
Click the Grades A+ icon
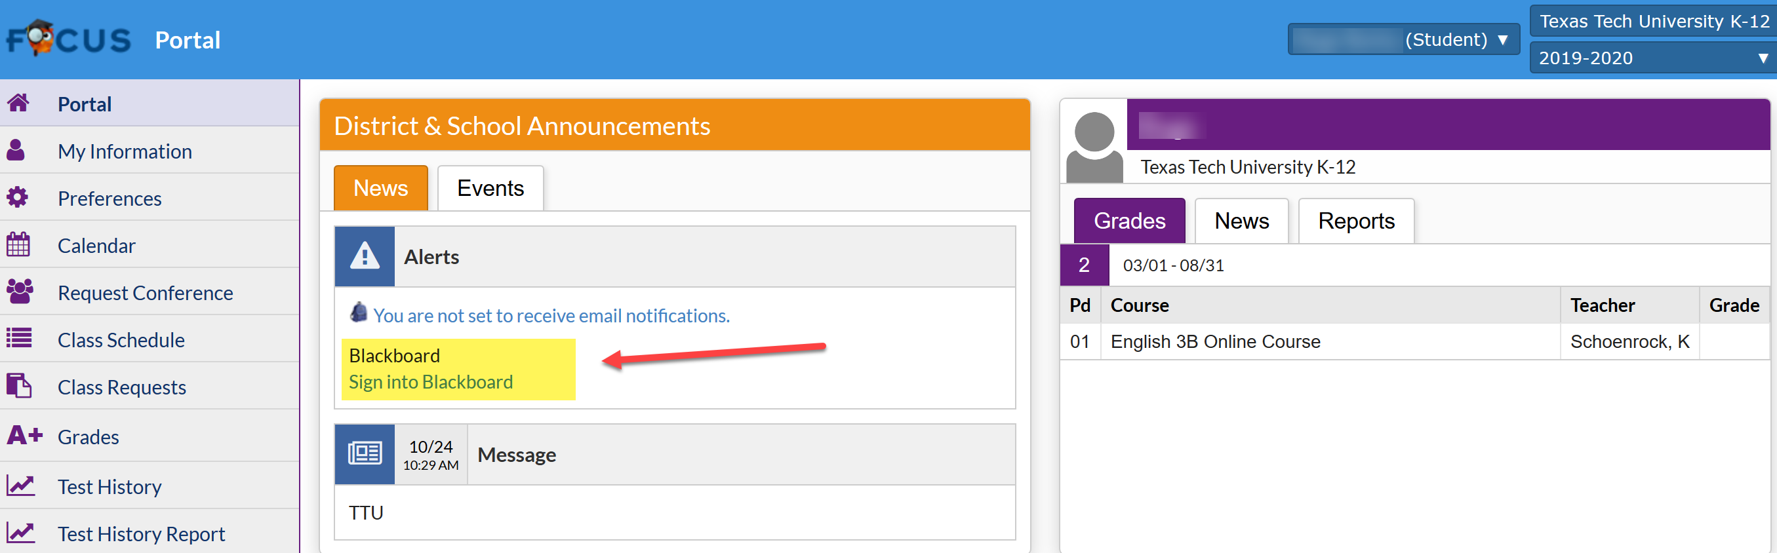point(25,435)
